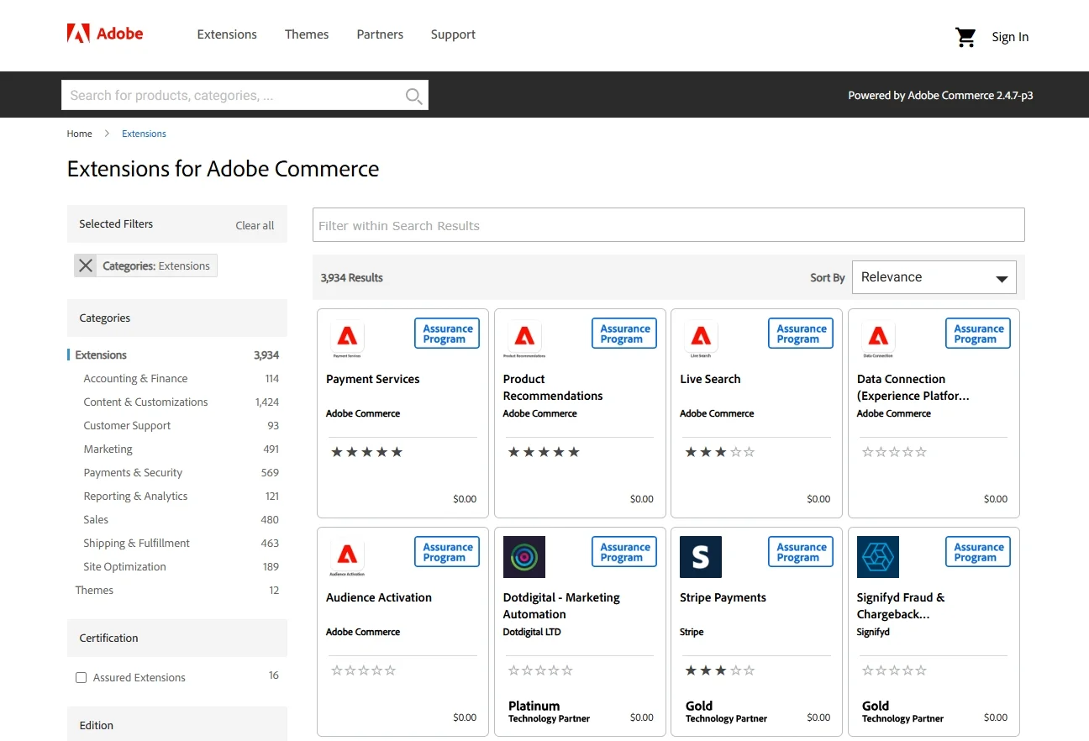Screen dimensions: 1089x741
Task: Click the Data Connection product logo
Action: (x=878, y=339)
